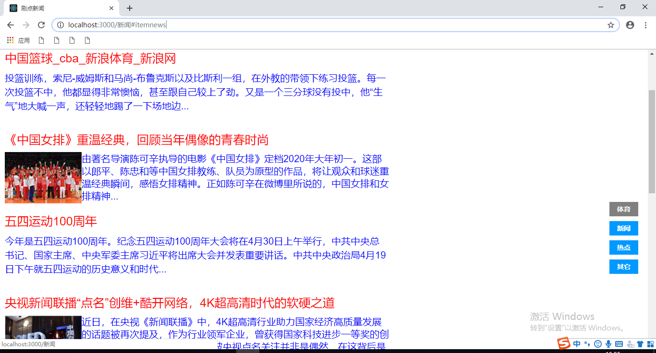The height and width of the screenshot is (353, 656).
Task: Reload the page with the refresh icon
Action: coord(41,25)
